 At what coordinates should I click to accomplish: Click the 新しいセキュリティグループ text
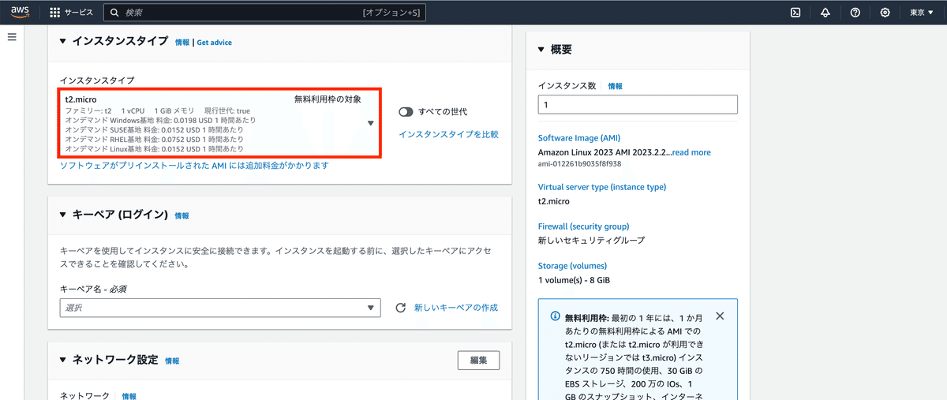point(591,241)
